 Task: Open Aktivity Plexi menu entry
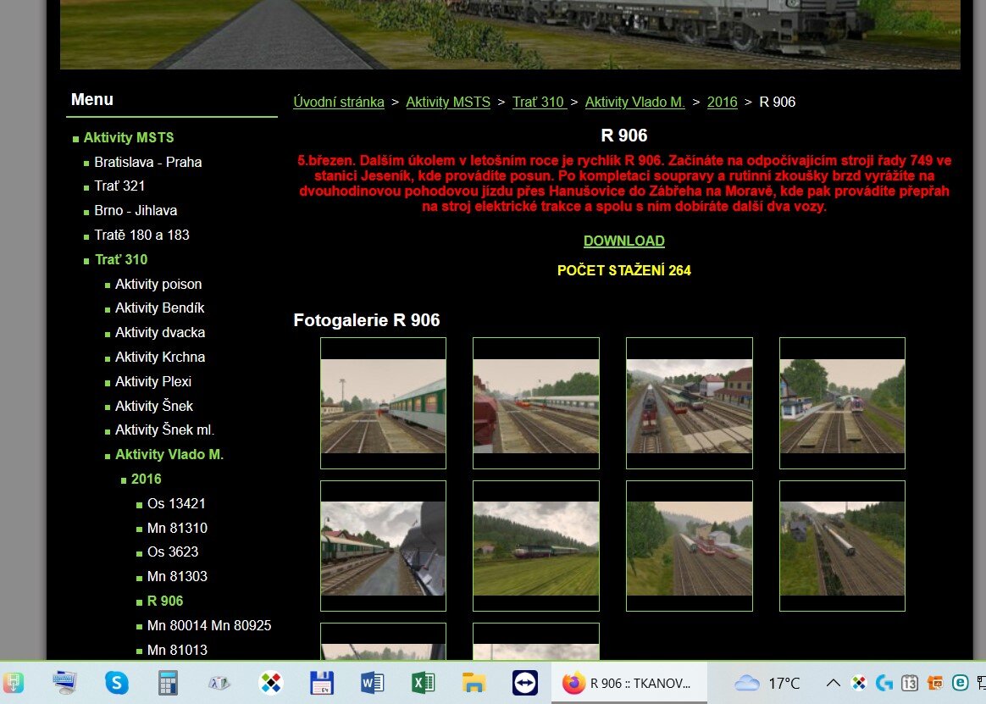152,381
